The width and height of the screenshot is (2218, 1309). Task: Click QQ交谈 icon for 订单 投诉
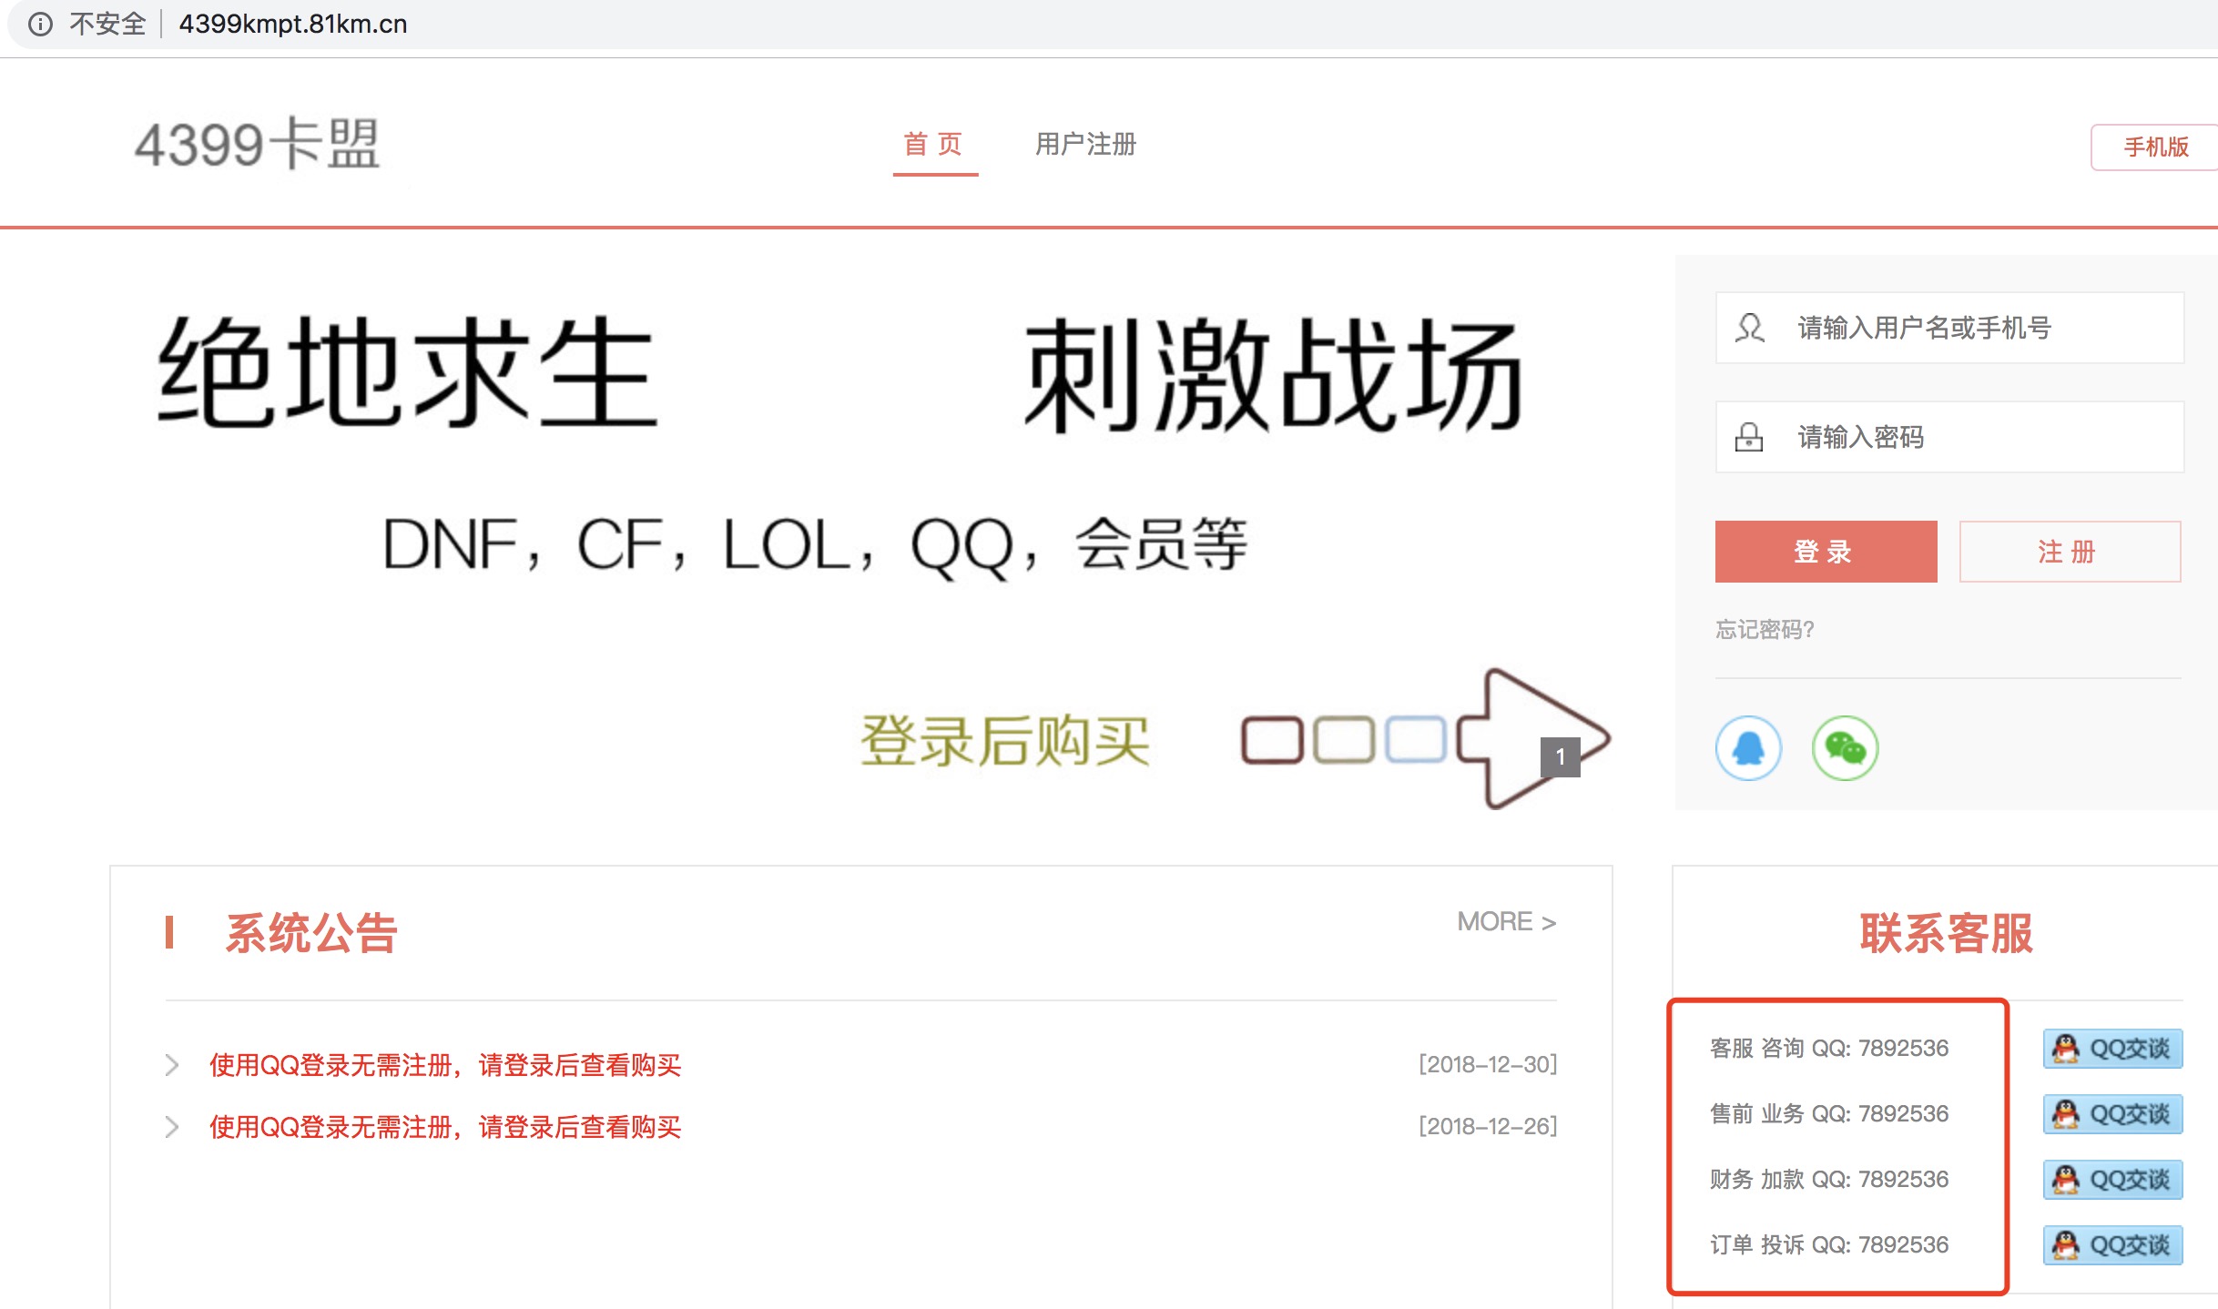(x=2112, y=1245)
